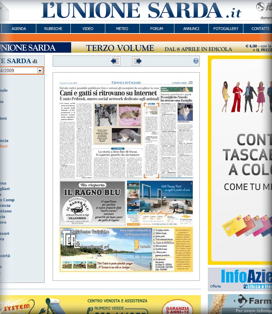Viewport: 272px width, 314px height.
Task: Go to previous page with left arrow icon
Action: [115, 61]
